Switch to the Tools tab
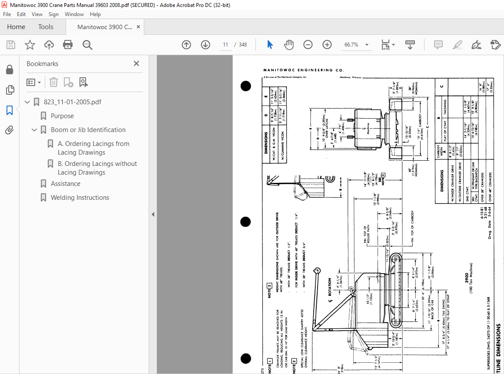This screenshot has height=374, width=504. 46,26
